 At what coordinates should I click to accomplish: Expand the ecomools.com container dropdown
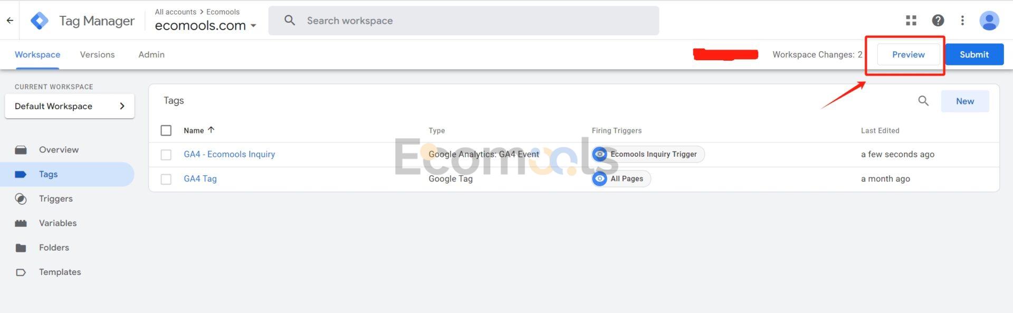(x=253, y=25)
